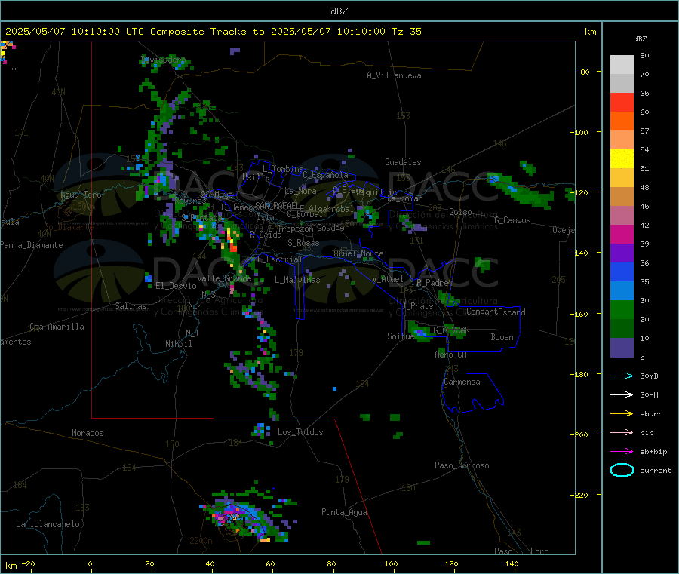Viewport: 679px width, 574px height.
Task: Click the Paso_Barroso map label
Action: pyautogui.click(x=462, y=465)
